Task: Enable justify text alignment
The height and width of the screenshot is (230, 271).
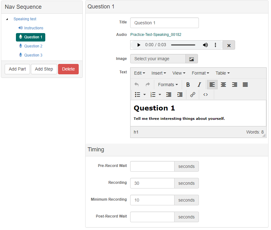Action: click(245, 85)
